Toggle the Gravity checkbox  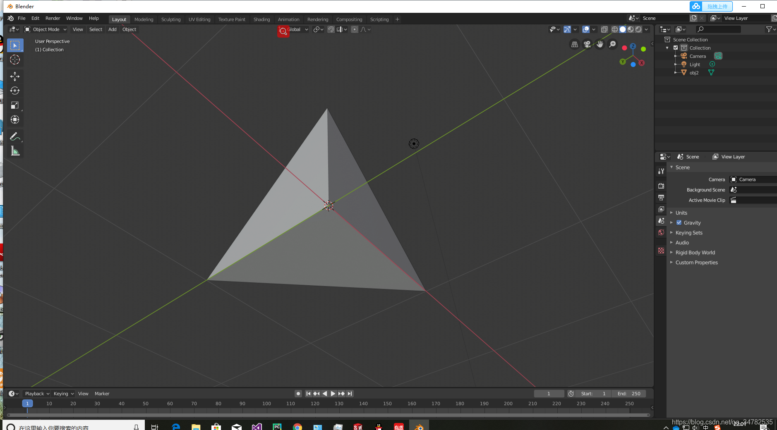(679, 222)
